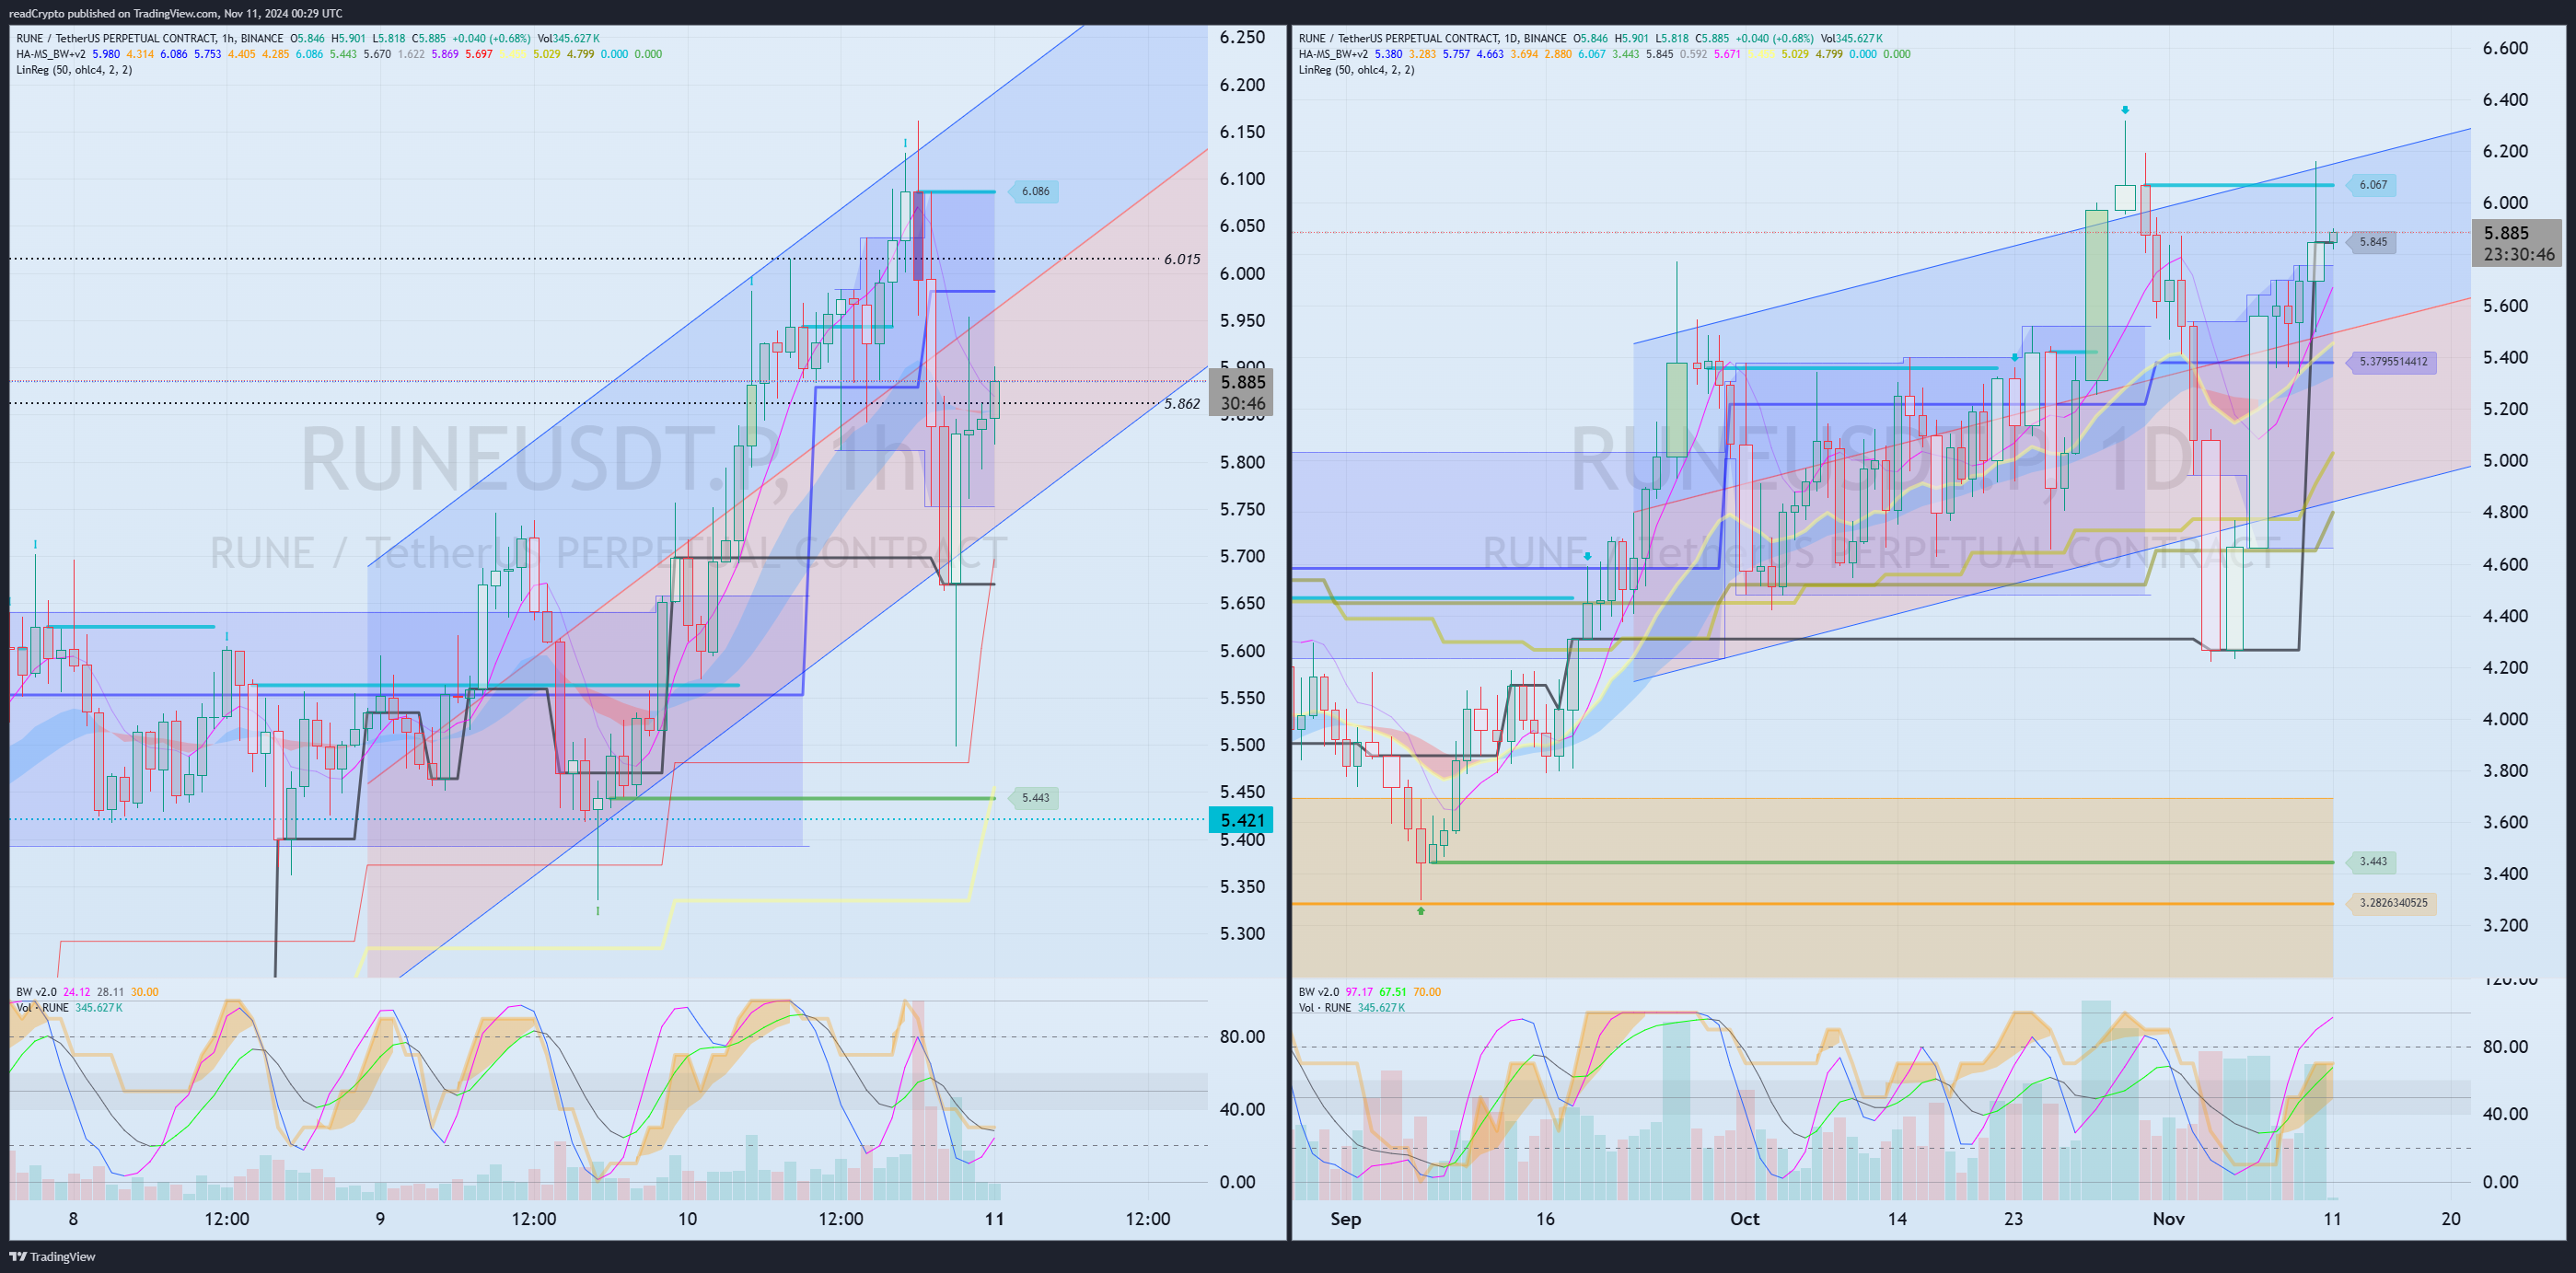Click the cyan 5.421 price axis label

1241,820
